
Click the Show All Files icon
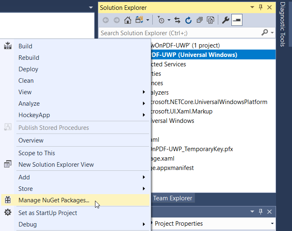click(x=211, y=20)
